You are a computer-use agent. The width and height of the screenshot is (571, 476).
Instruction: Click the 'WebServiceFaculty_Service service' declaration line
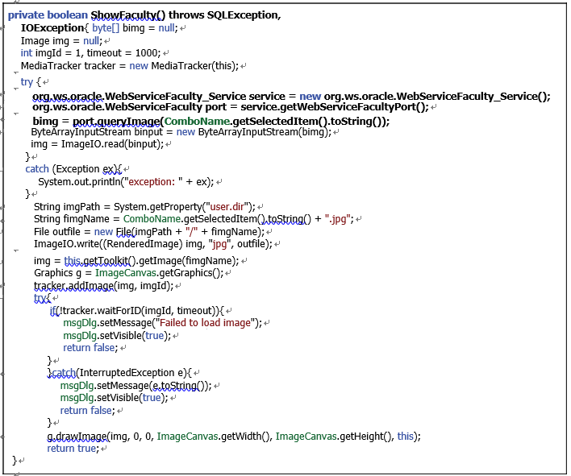291,97
